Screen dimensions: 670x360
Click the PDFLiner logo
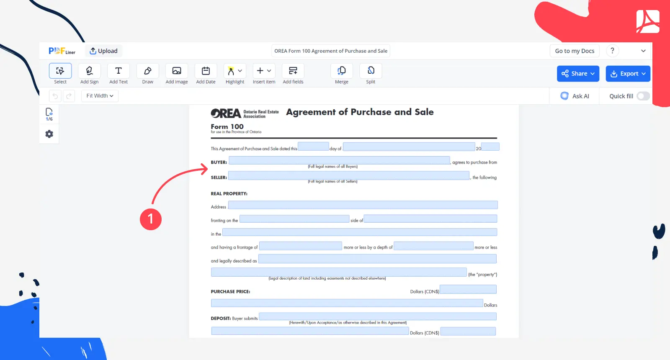click(62, 51)
